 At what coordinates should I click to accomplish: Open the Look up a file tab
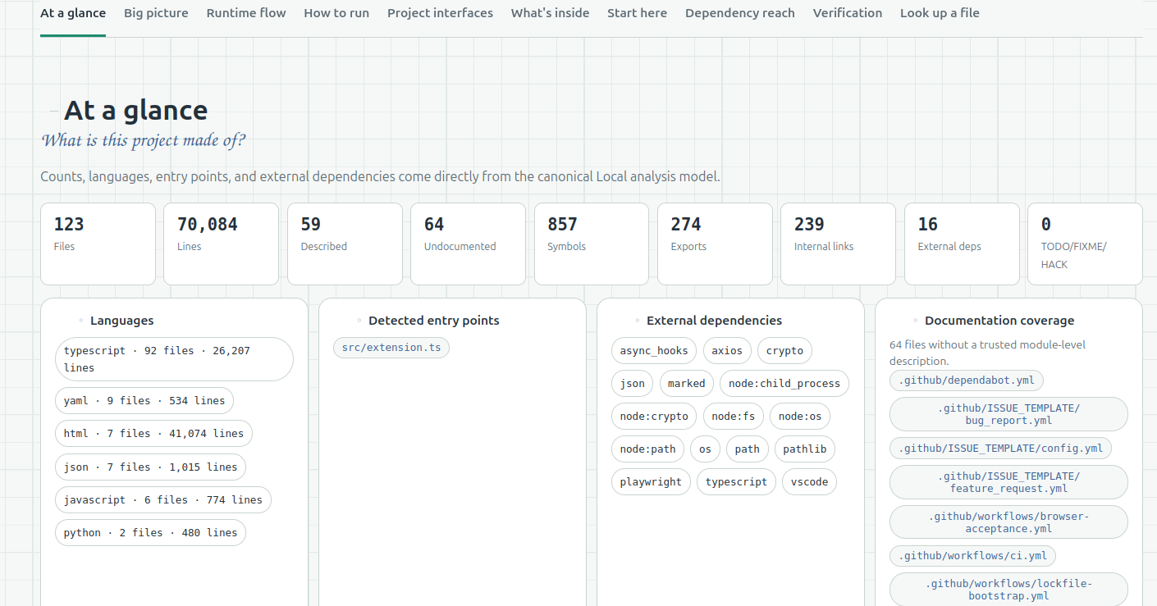click(940, 13)
